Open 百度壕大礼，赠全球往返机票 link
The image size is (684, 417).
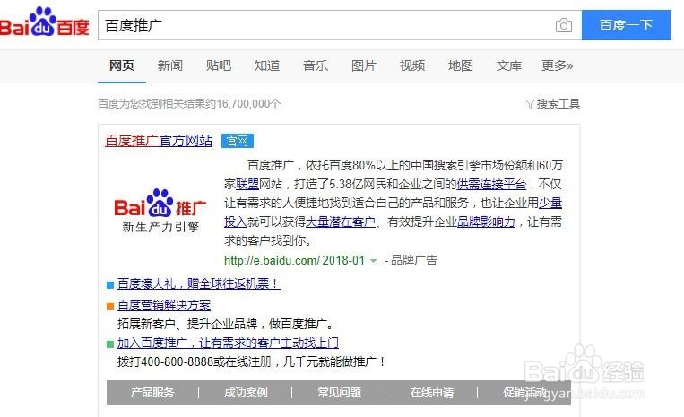(x=198, y=283)
